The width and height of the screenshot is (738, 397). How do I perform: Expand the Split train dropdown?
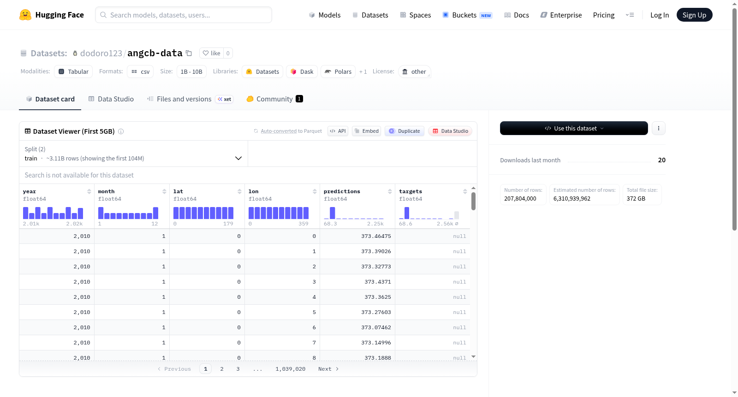coord(133,154)
